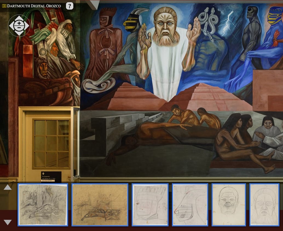Click the pan-down arrow on the compass navigator
The height and width of the screenshot is (231, 283).
19,33
